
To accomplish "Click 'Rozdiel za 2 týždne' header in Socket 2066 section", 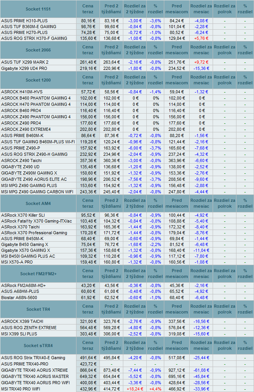I will pos(135,50).
